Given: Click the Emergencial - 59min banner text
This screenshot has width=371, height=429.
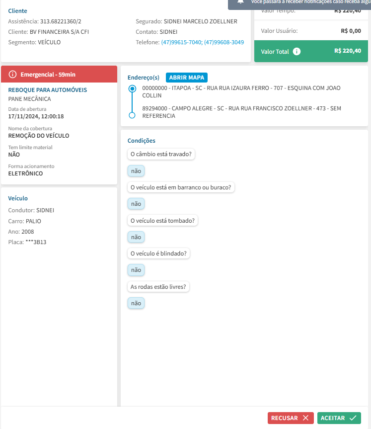Looking at the screenshot, I should [x=48, y=75].
